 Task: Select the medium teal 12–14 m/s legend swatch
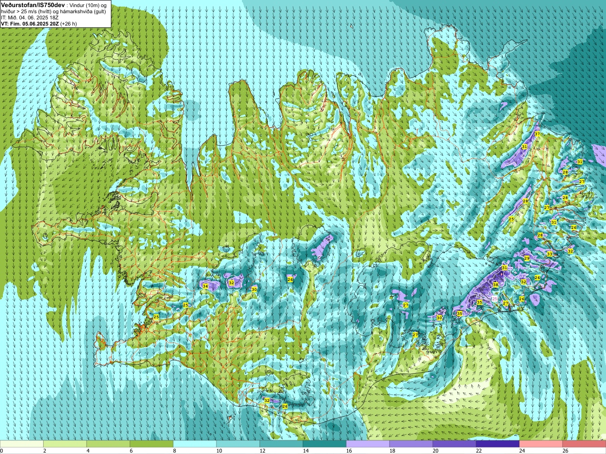(281, 444)
